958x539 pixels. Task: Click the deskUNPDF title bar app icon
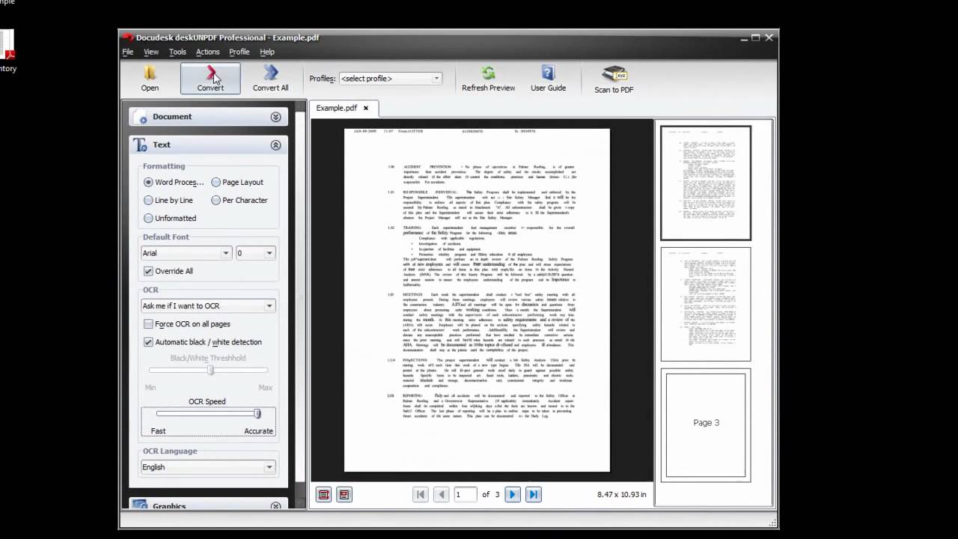[x=128, y=37]
